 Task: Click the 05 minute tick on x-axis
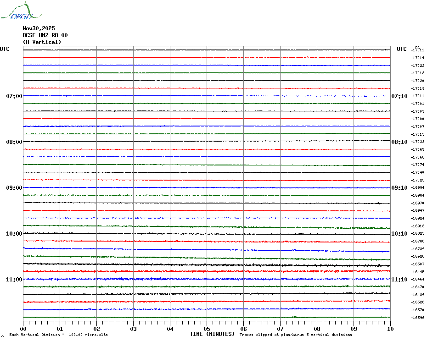[x=207, y=329]
